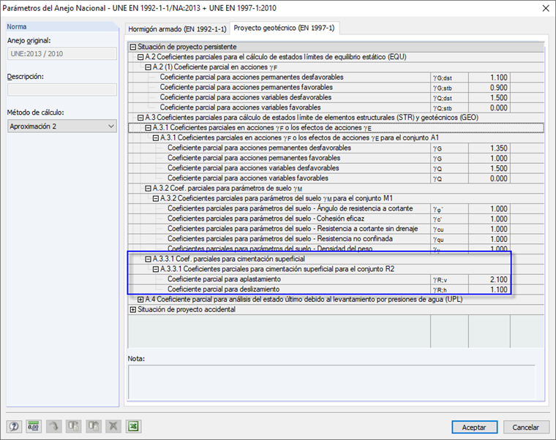Open the 'Método de cálculo' Aproximación 2 dropdown
The width and height of the screenshot is (556, 440).
(x=62, y=126)
